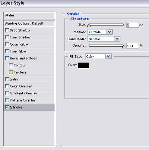The height and width of the screenshot is (150, 149).
Task: Click inside the Size px field
Action: pyautogui.click(x=133, y=25)
